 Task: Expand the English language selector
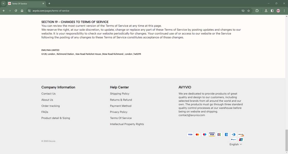coord(236,144)
